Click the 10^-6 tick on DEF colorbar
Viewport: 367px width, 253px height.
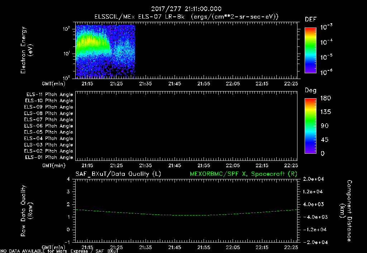pyautogui.click(x=326, y=72)
